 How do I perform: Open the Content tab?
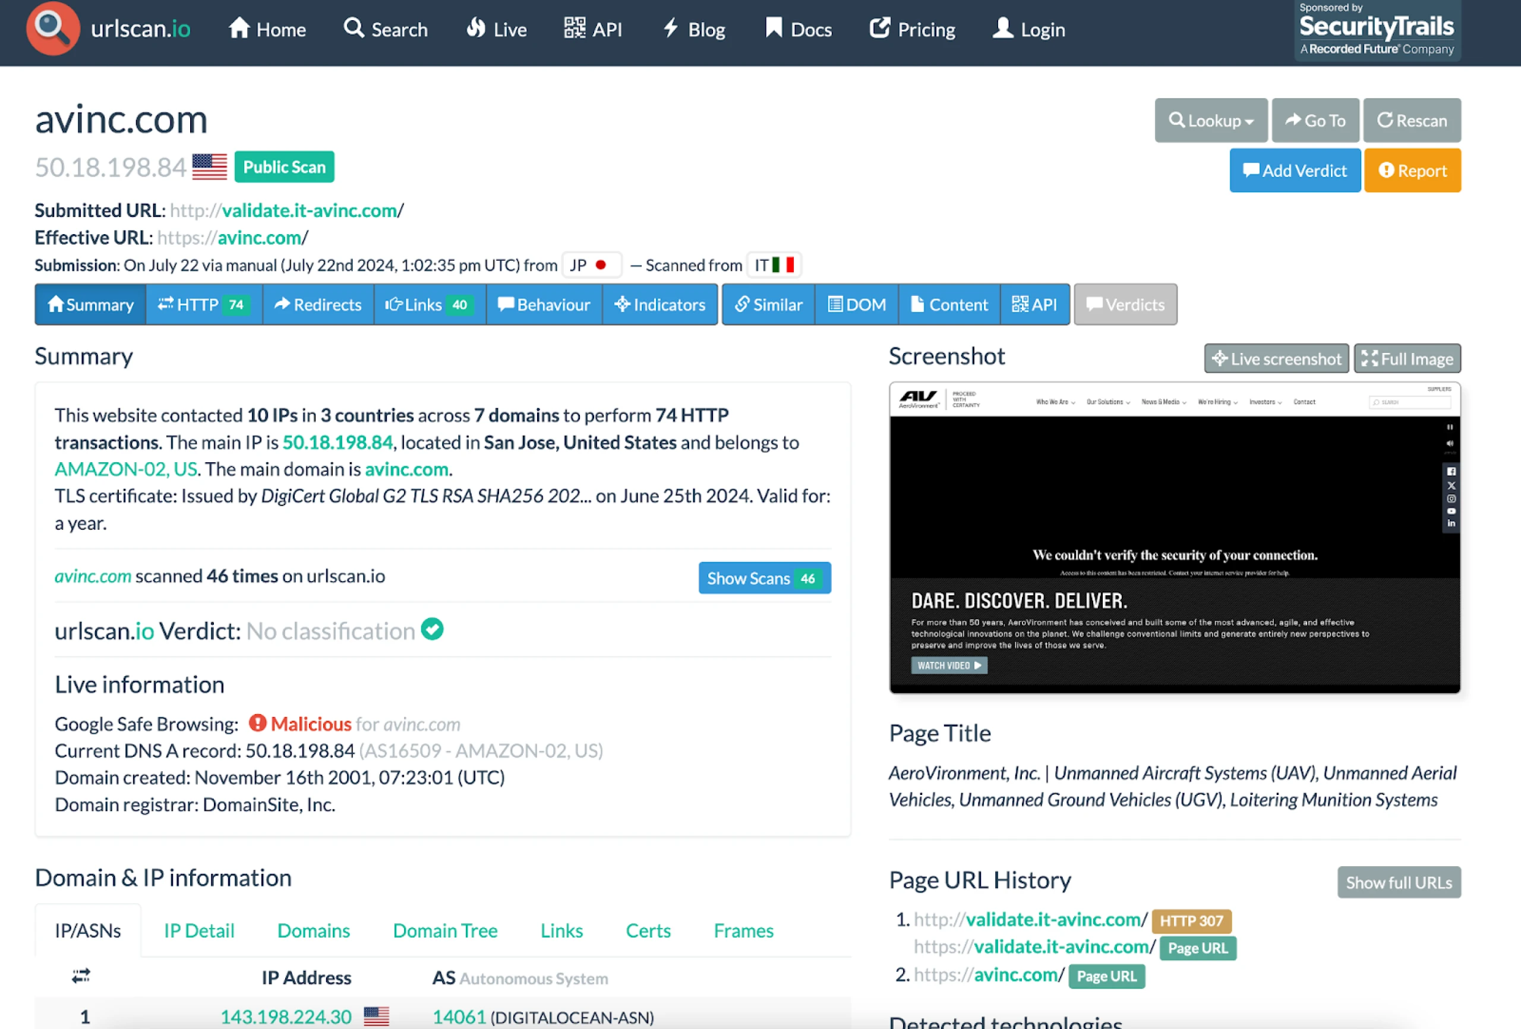[949, 304]
